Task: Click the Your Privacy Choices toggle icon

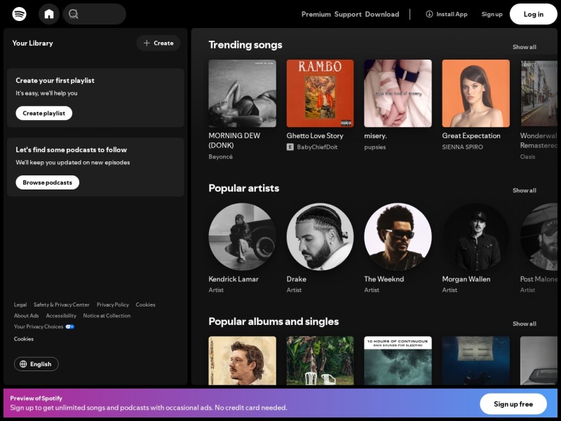Action: click(x=69, y=326)
